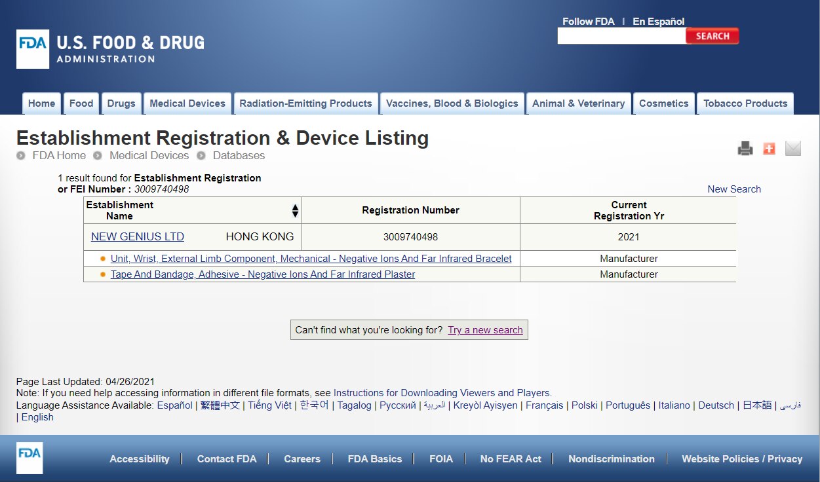
Task: Open the Cosmetics tab
Action: tap(664, 103)
